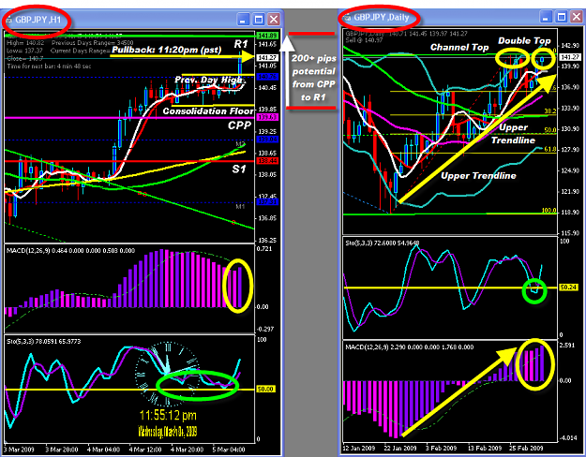586x457 pixels.
Task: Click 'Sell @ 140.97' text in Daily chart
Action: coord(364,40)
